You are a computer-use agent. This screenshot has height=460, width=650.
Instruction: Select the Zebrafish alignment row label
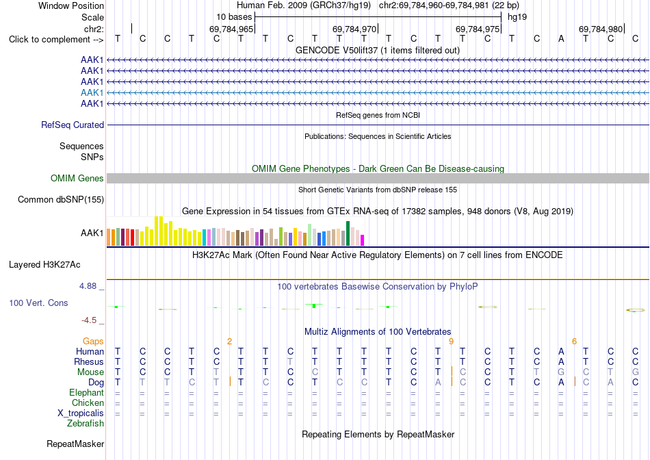(x=86, y=424)
